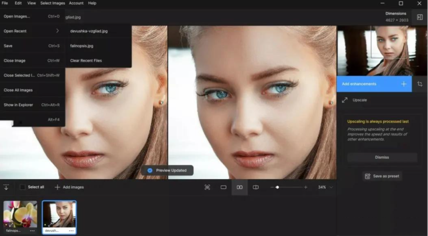Click the Add enhancements button

coord(374,84)
